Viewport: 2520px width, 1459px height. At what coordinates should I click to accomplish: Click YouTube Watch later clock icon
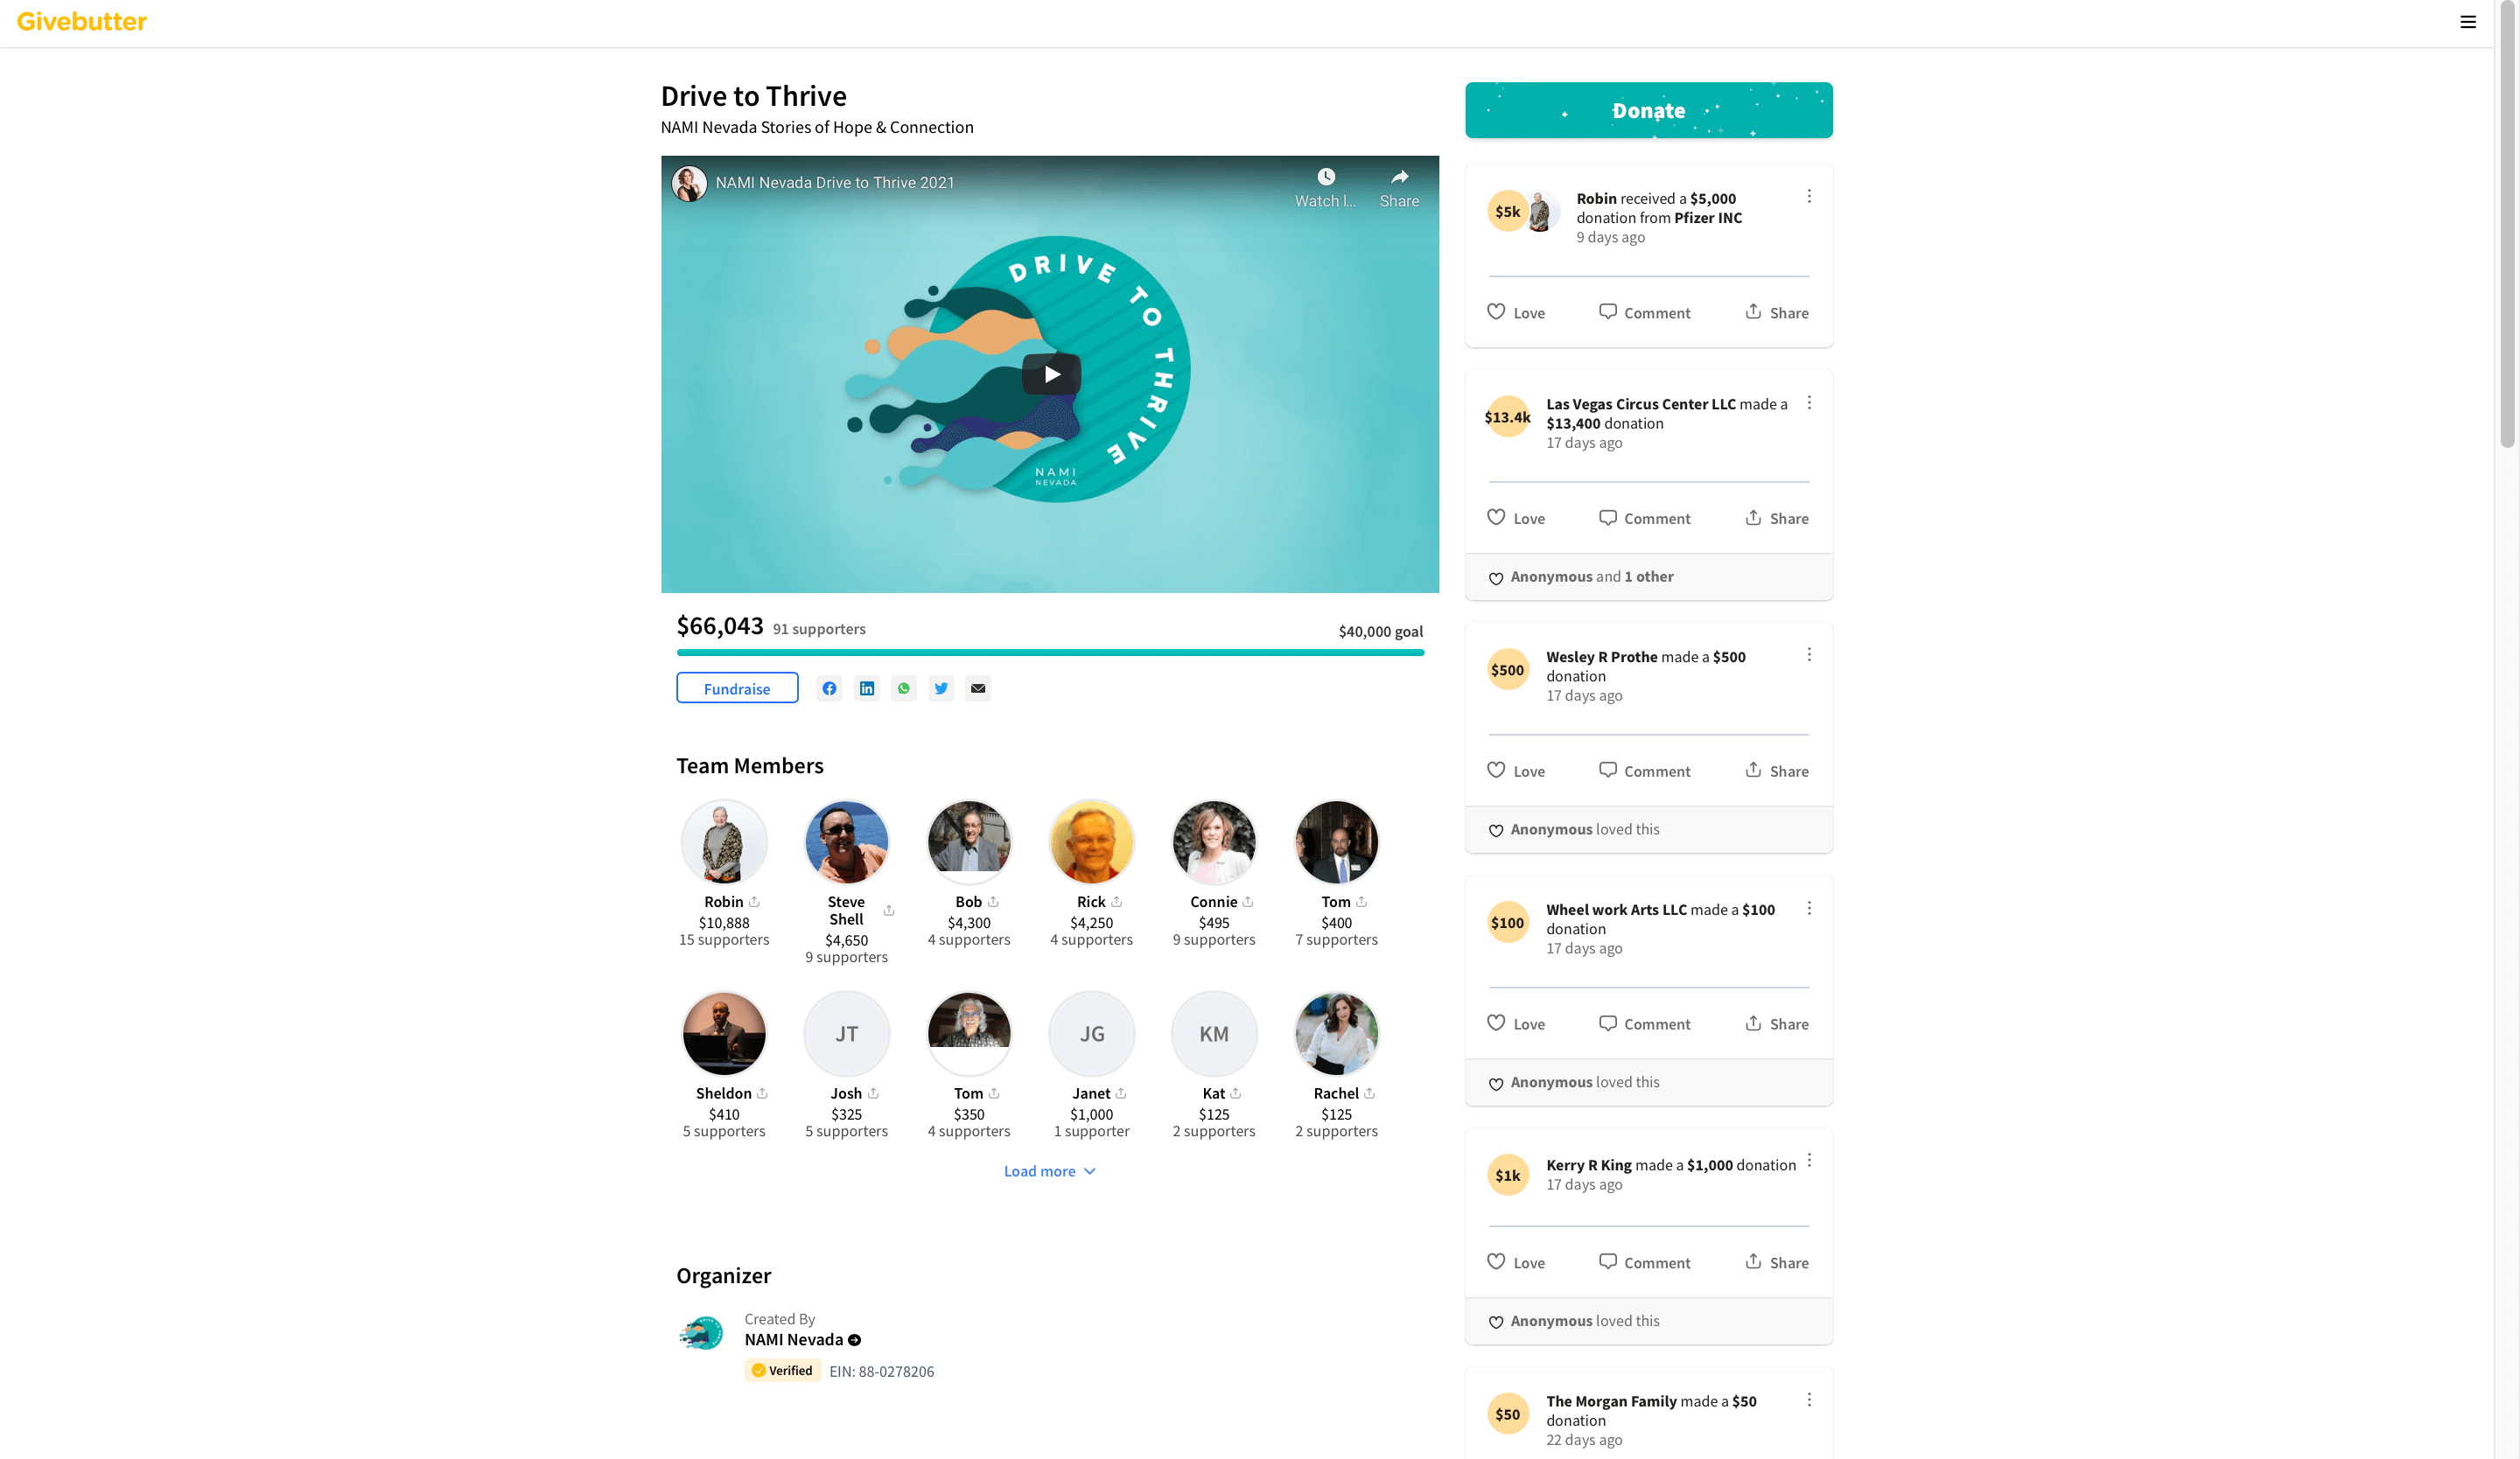pyautogui.click(x=1326, y=177)
